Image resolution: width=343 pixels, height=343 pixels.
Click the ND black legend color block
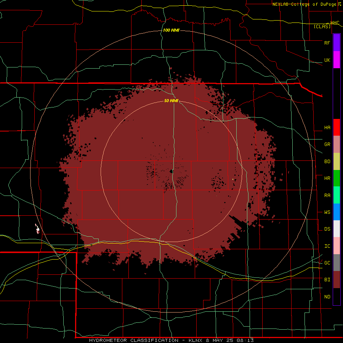[337, 297]
